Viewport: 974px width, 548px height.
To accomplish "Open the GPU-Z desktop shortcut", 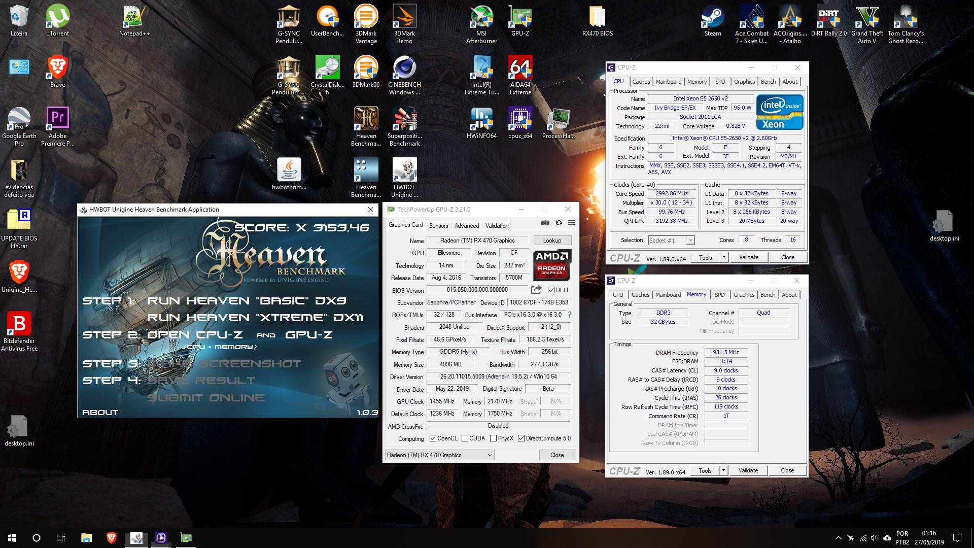I will point(520,21).
